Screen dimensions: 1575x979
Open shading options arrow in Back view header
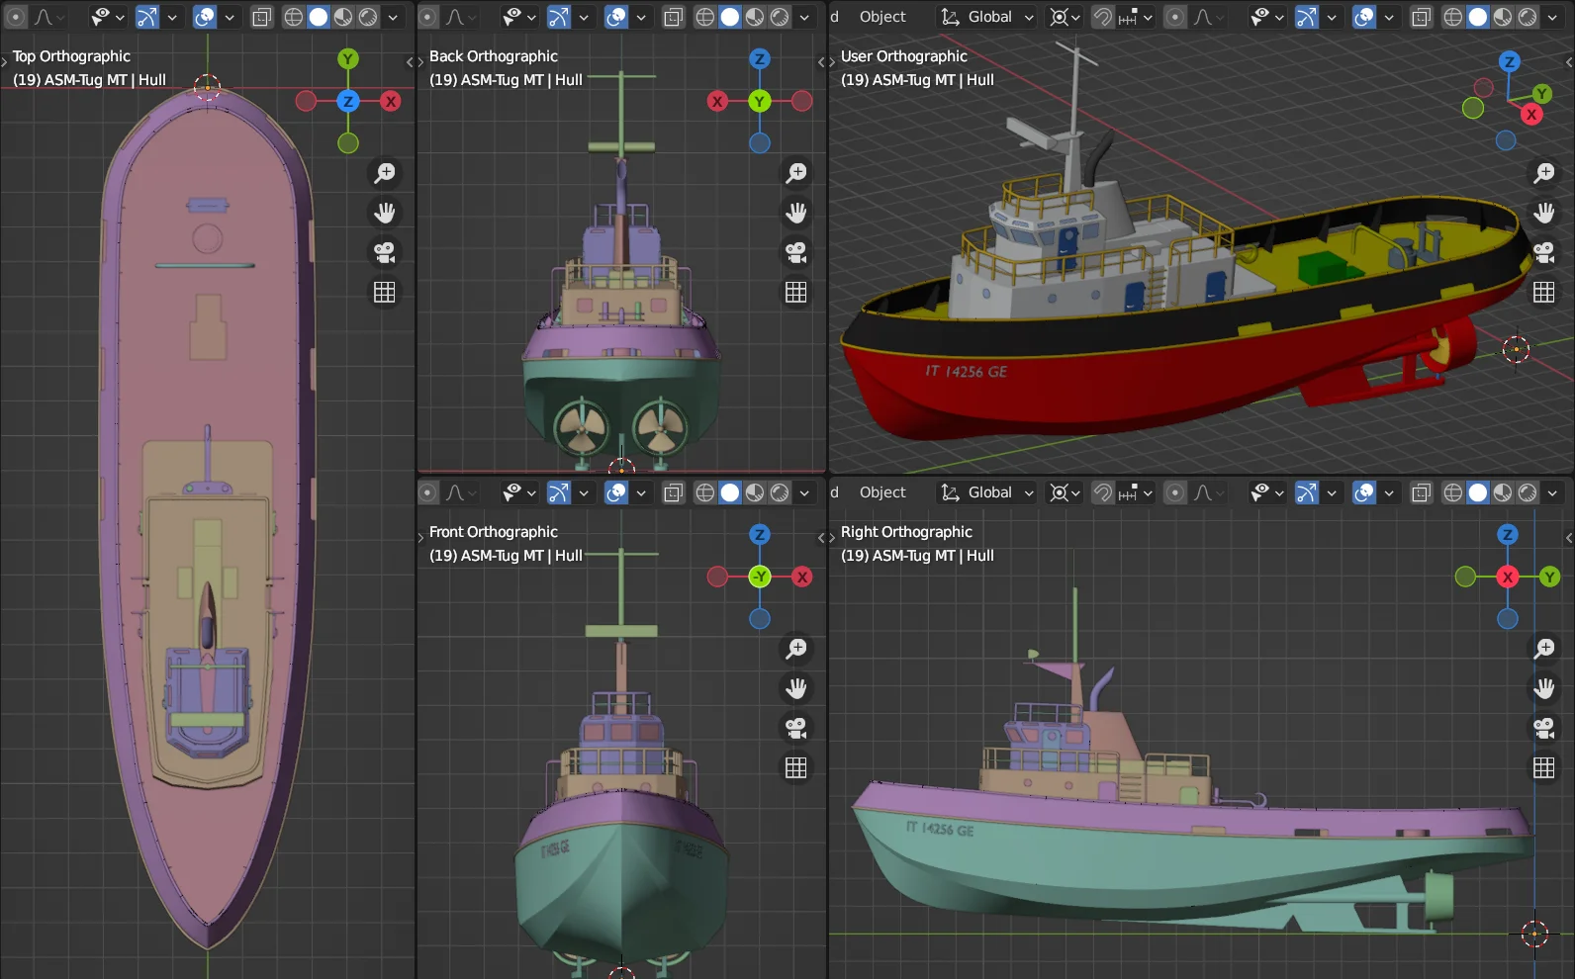coord(804,17)
